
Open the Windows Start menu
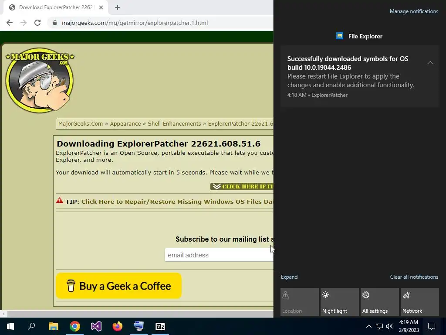[x=10, y=326]
